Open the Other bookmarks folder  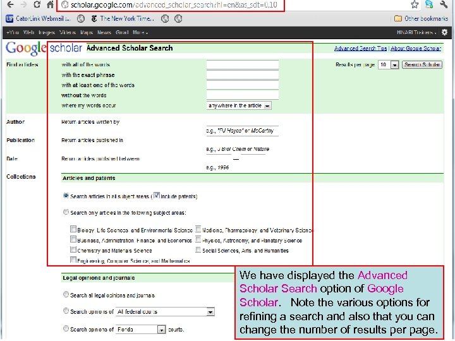pyautogui.click(x=422, y=18)
